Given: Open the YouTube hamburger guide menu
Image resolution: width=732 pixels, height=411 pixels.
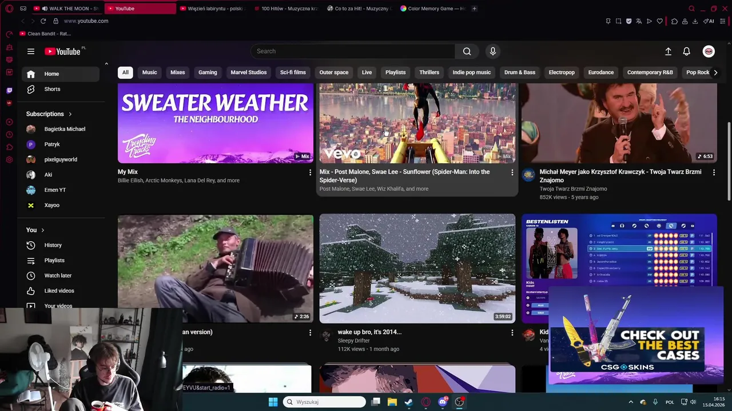Looking at the screenshot, I should click(31, 51).
